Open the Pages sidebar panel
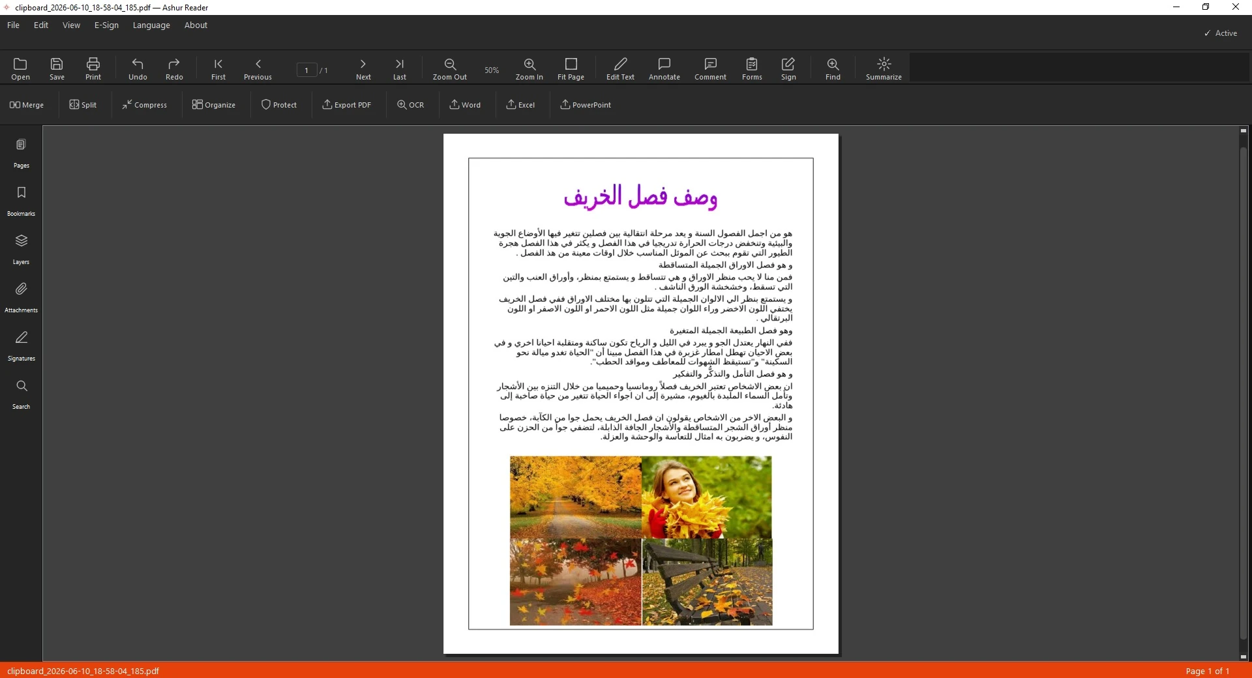 [21, 154]
